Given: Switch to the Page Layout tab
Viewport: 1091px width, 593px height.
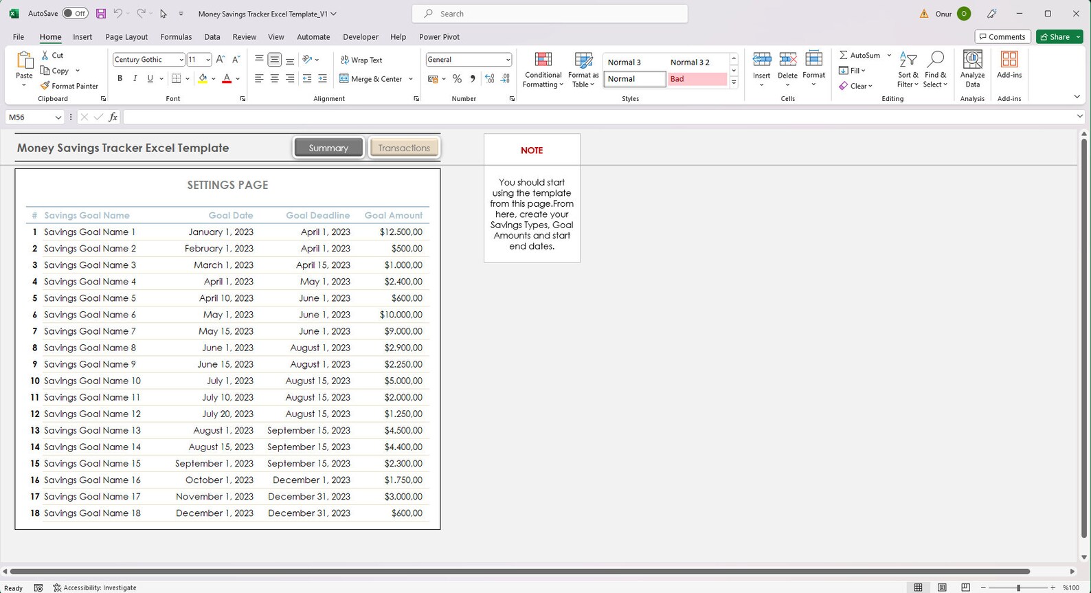Looking at the screenshot, I should coord(126,37).
